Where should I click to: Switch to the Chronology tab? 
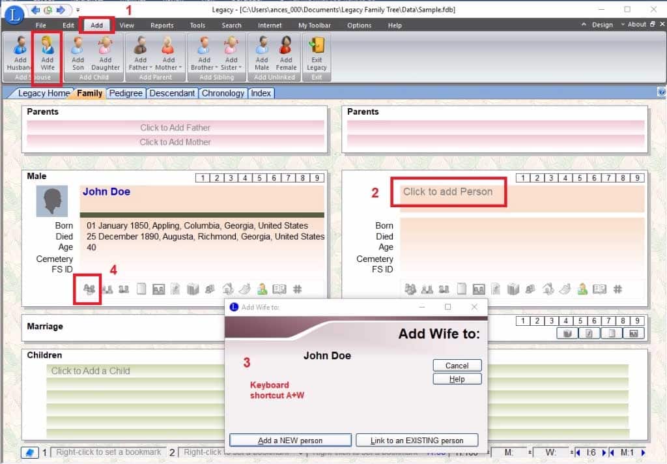click(x=223, y=93)
